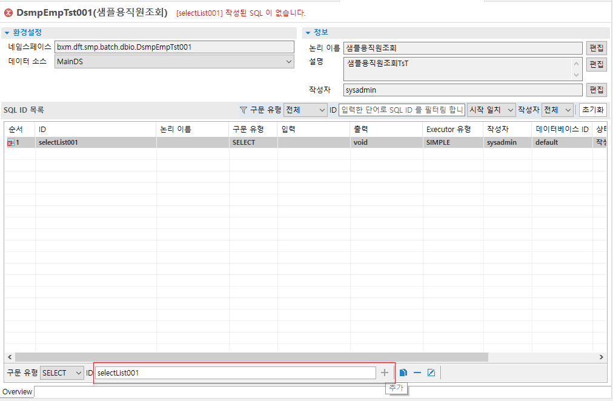Add a new SQL ID with the plus icon
This screenshot has width=613, height=401.
385,373
